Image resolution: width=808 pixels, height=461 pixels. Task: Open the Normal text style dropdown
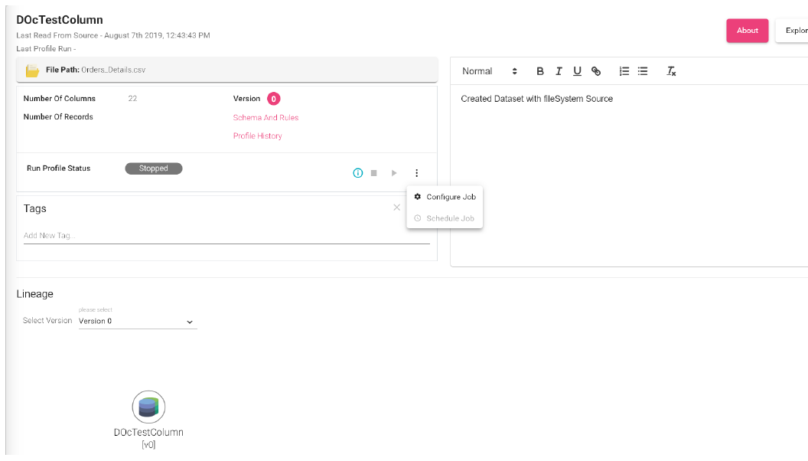coord(490,71)
